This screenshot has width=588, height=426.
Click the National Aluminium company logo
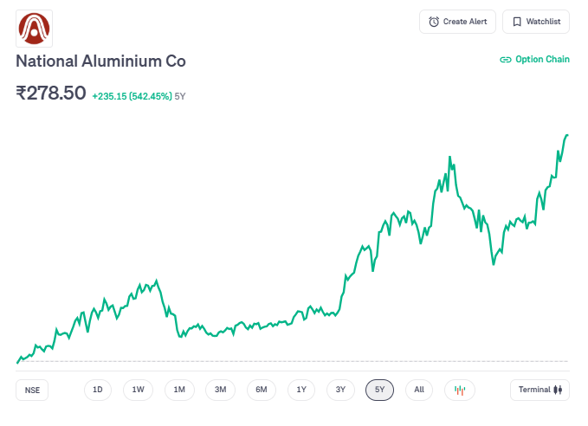[x=35, y=29]
